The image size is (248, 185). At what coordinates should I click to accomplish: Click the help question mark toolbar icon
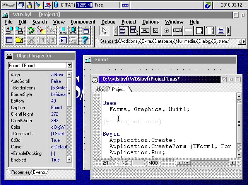[86, 40]
